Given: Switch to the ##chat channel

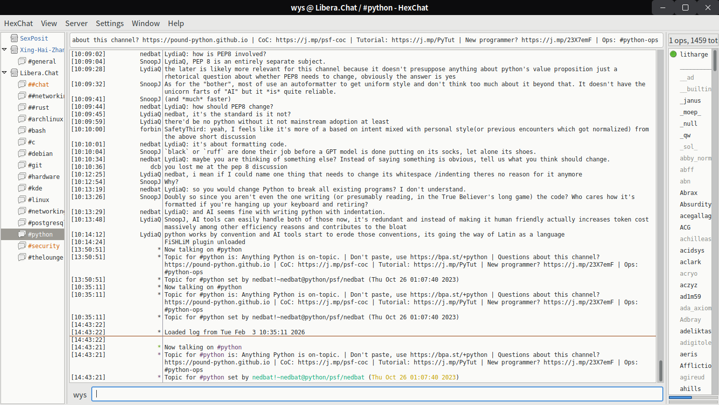Looking at the screenshot, I should click(39, 84).
